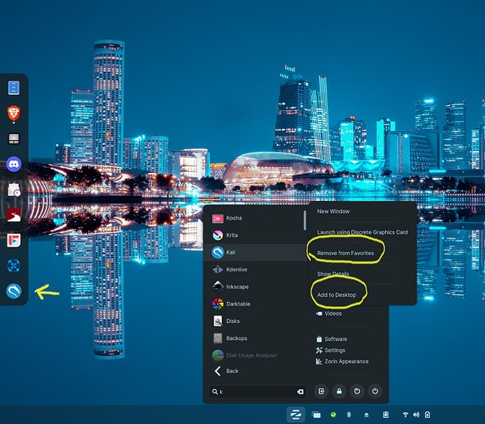The height and width of the screenshot is (424, 485).
Task: Click the Zorin menu button in taskbar
Action: point(295,415)
